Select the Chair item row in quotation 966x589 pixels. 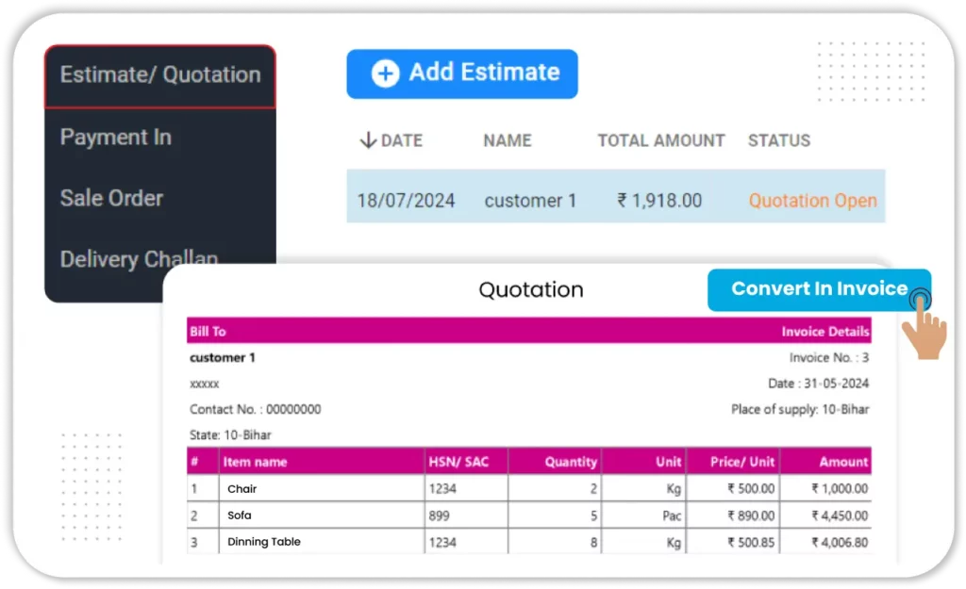[242, 489]
